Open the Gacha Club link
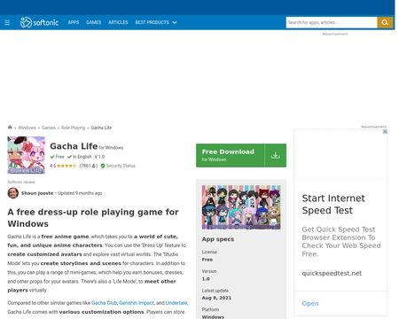The width and height of the screenshot is (399, 319). (105, 303)
